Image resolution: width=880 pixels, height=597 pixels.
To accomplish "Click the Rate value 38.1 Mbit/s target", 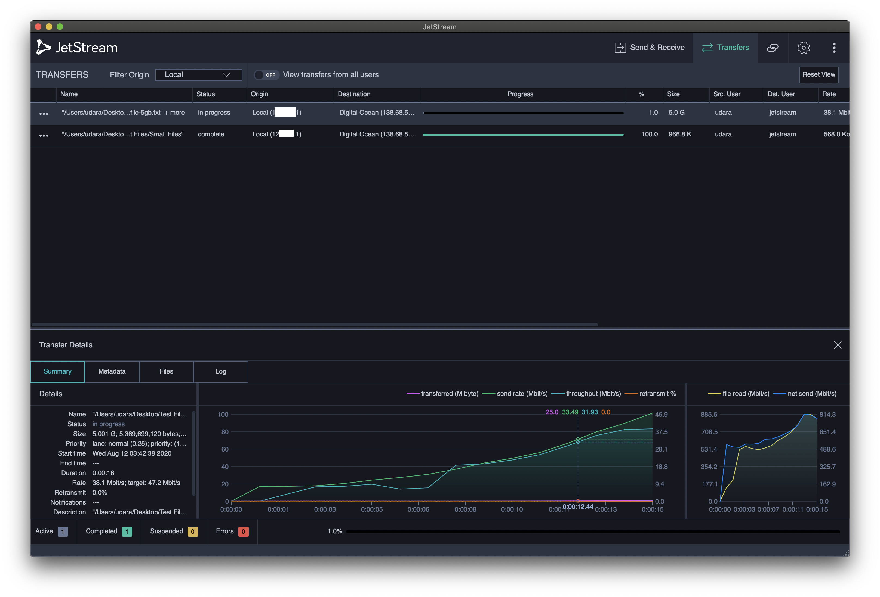I will point(136,483).
